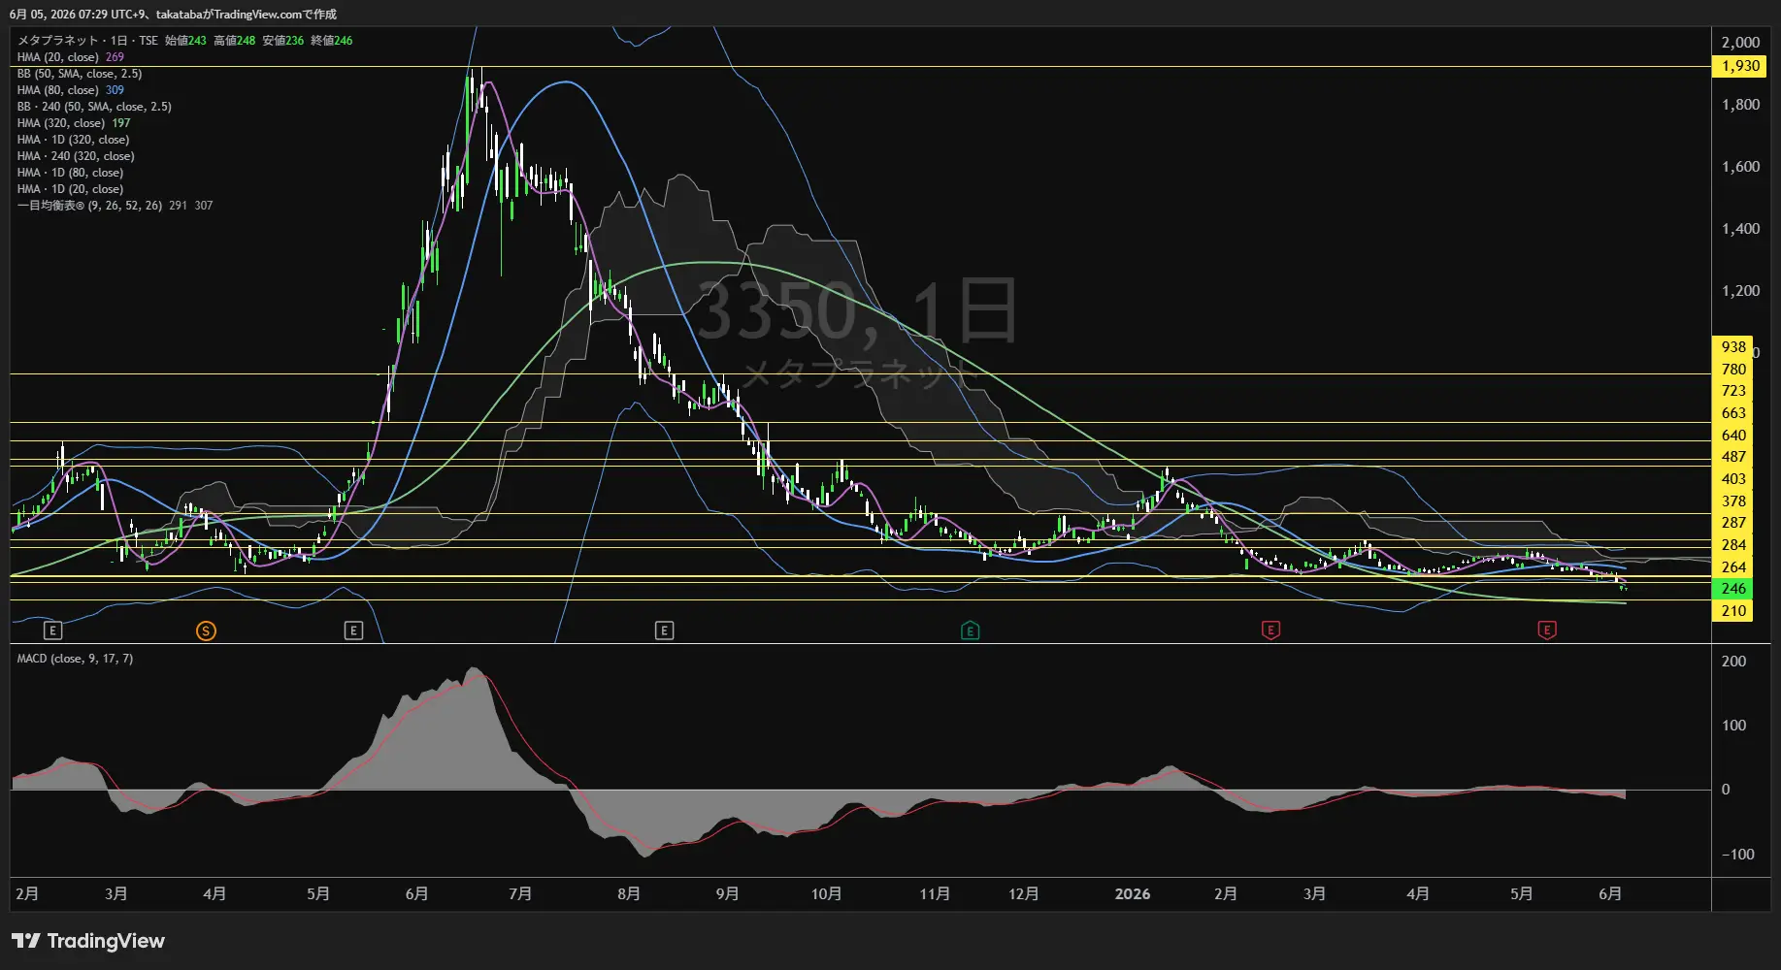Select the BB (50, SMA, close, 2.5) legend
Image resolution: width=1781 pixels, height=970 pixels.
80,74
